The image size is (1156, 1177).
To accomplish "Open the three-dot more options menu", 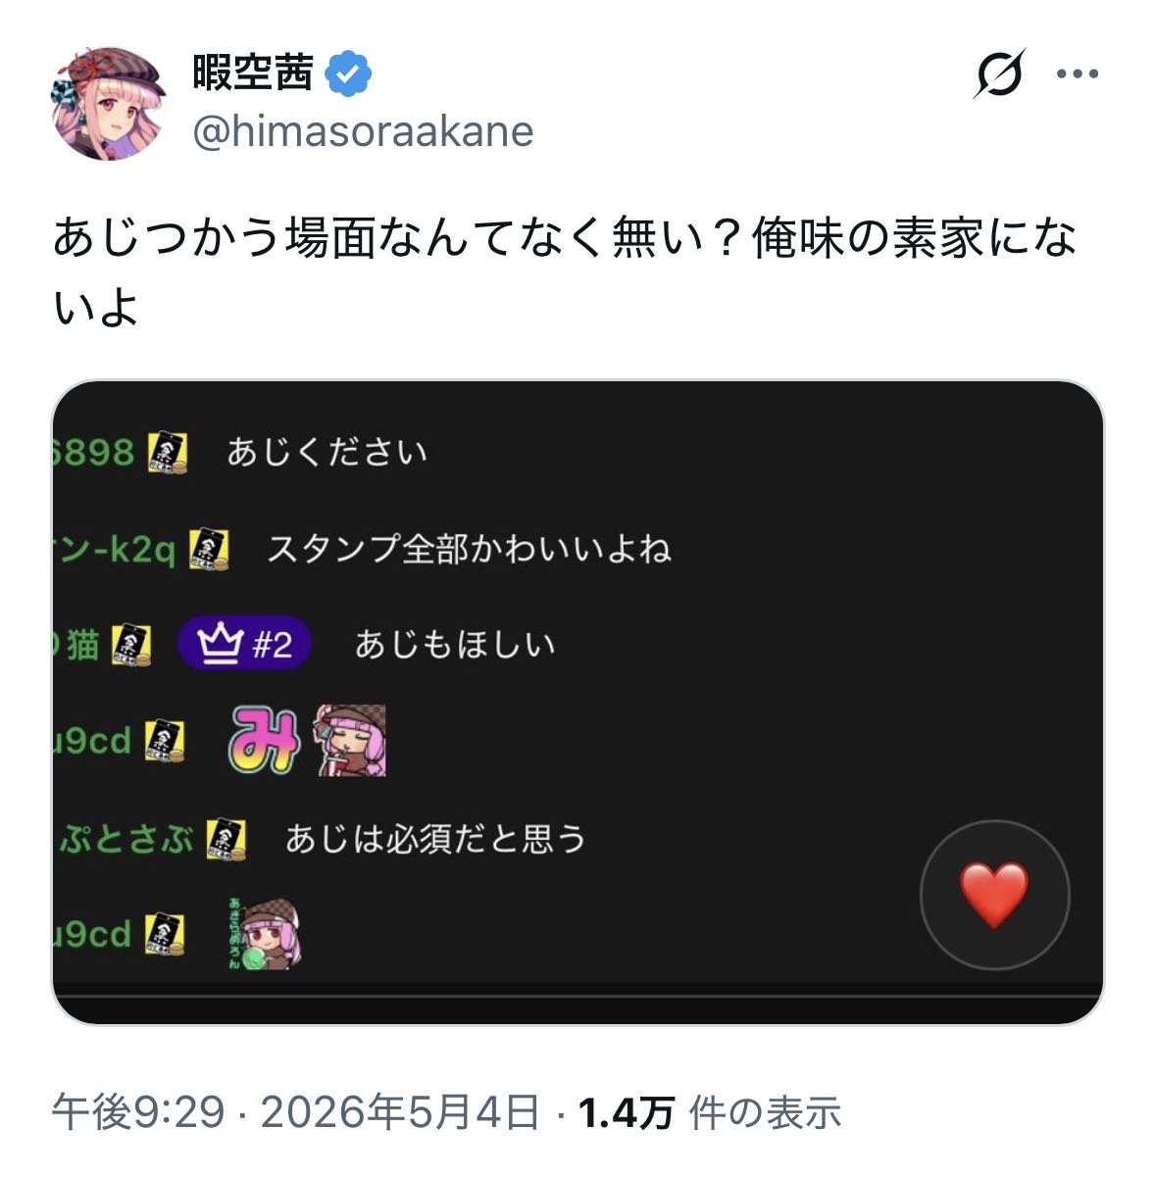I will [1077, 74].
